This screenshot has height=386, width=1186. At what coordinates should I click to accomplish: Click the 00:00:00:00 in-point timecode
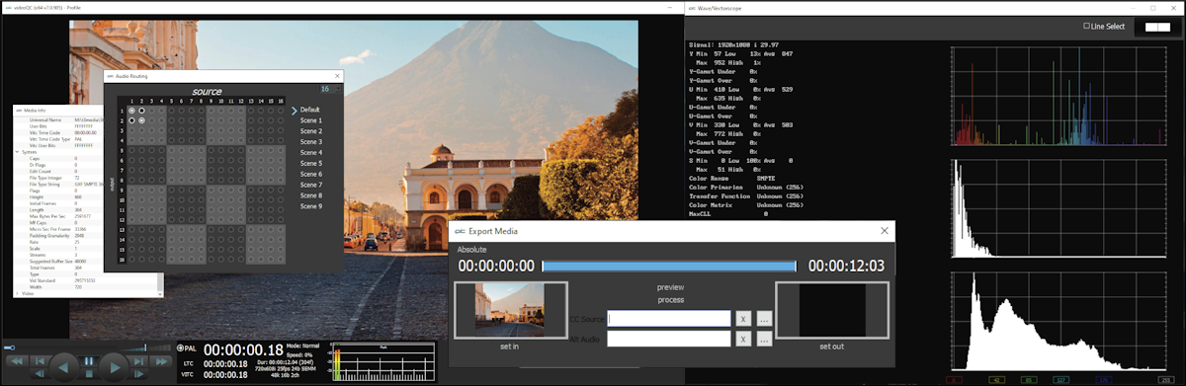pos(496,266)
